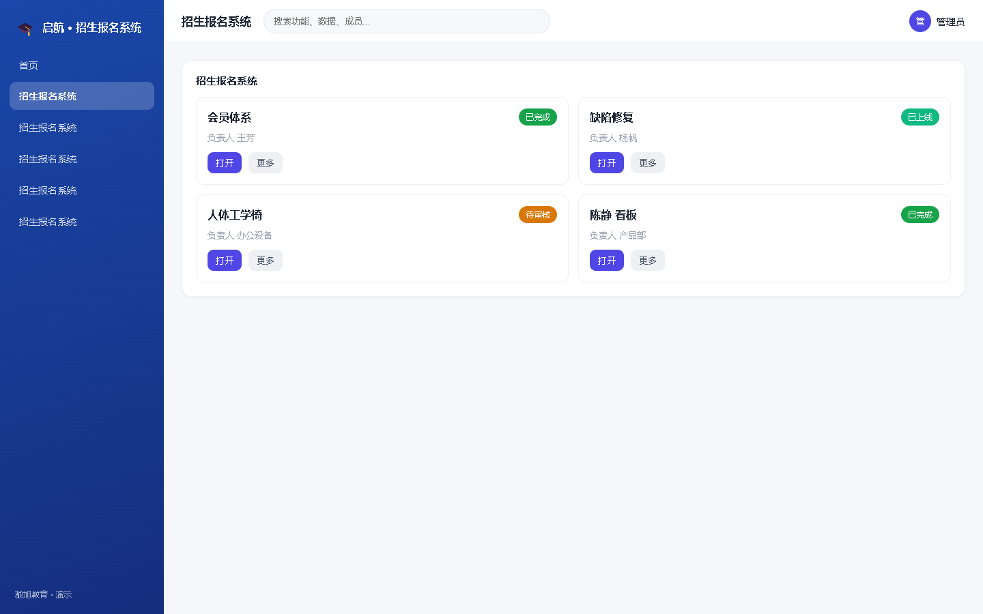
Task: Open the 会员体系 card
Action: coord(225,163)
